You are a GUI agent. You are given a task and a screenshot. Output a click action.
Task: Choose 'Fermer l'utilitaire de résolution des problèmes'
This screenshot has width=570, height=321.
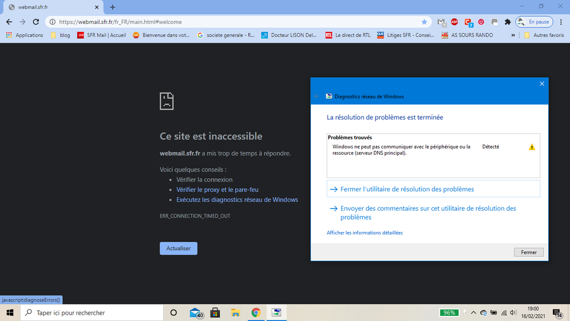(407, 189)
